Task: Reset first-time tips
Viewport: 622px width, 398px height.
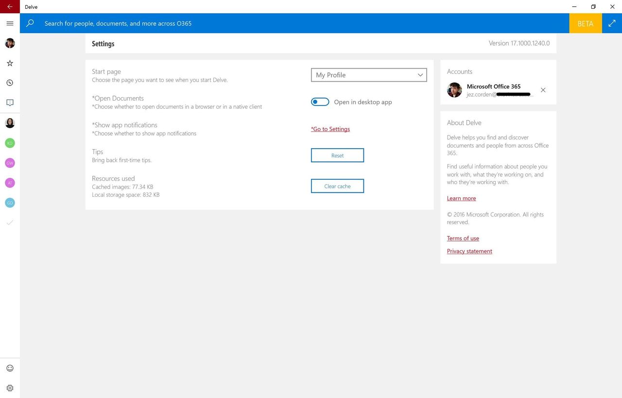Action: click(x=337, y=156)
